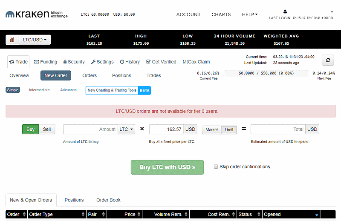Viewport: 341px width, 221px height.
Task: Click the LTC balance ŁO.00000 text
Action: 95,14
